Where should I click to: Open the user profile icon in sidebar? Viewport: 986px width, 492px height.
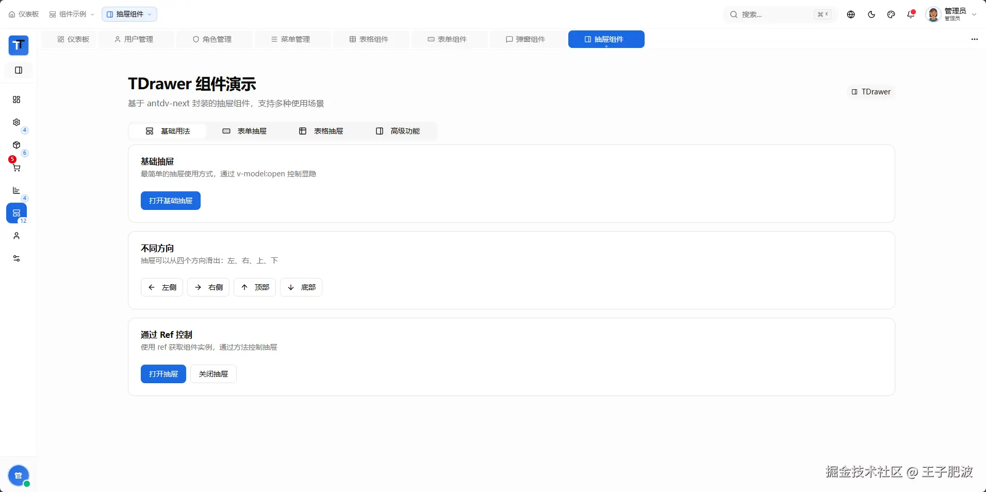(17, 236)
